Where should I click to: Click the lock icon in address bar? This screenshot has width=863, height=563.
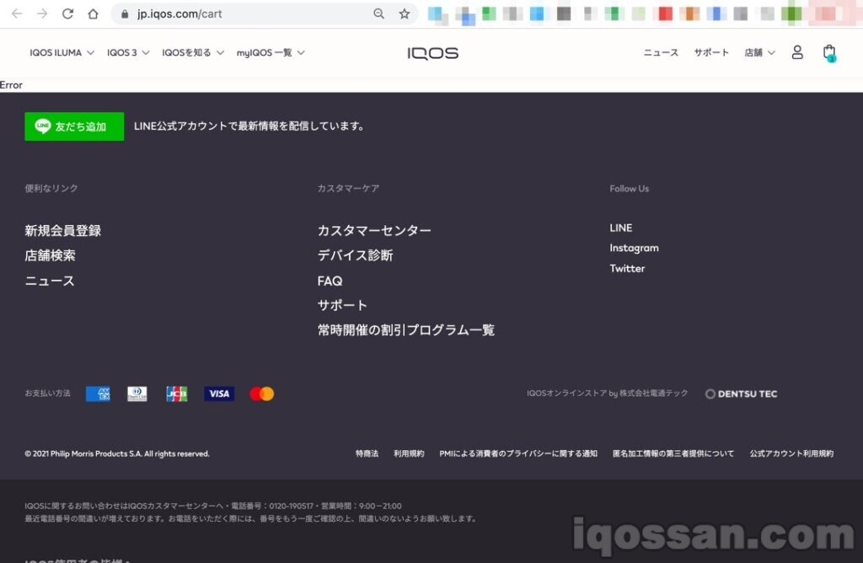click(x=125, y=13)
